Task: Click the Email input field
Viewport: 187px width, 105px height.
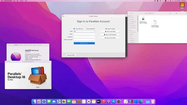Action: [84, 31]
